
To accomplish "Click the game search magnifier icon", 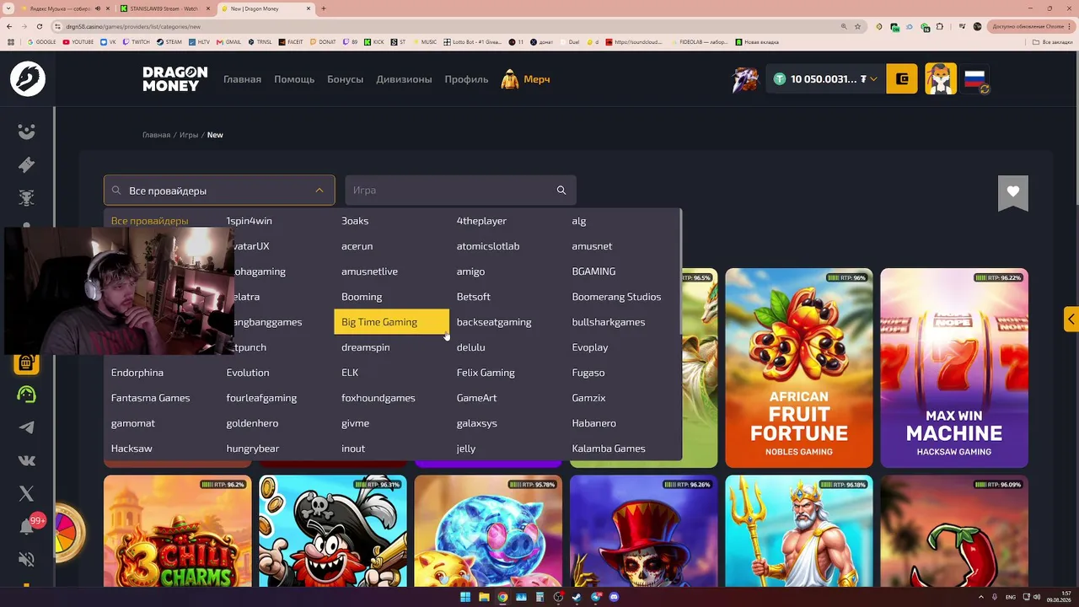I will coord(561,191).
